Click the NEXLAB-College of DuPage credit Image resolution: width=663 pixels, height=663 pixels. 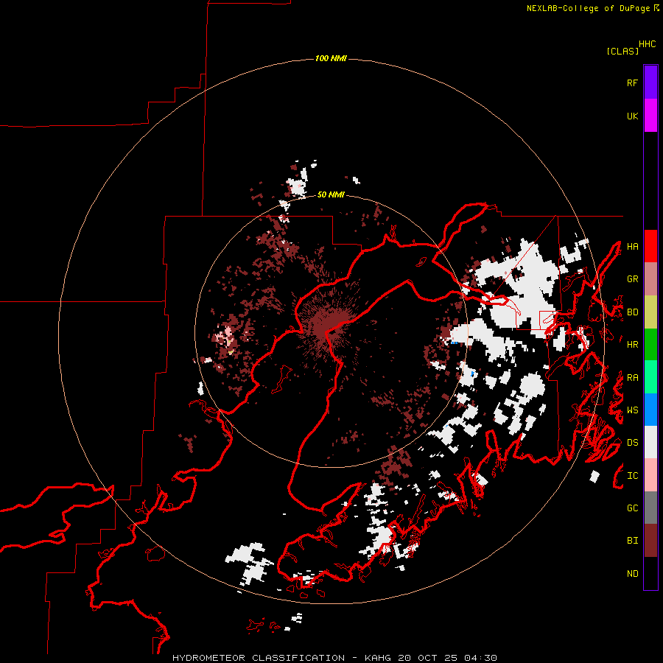point(589,8)
